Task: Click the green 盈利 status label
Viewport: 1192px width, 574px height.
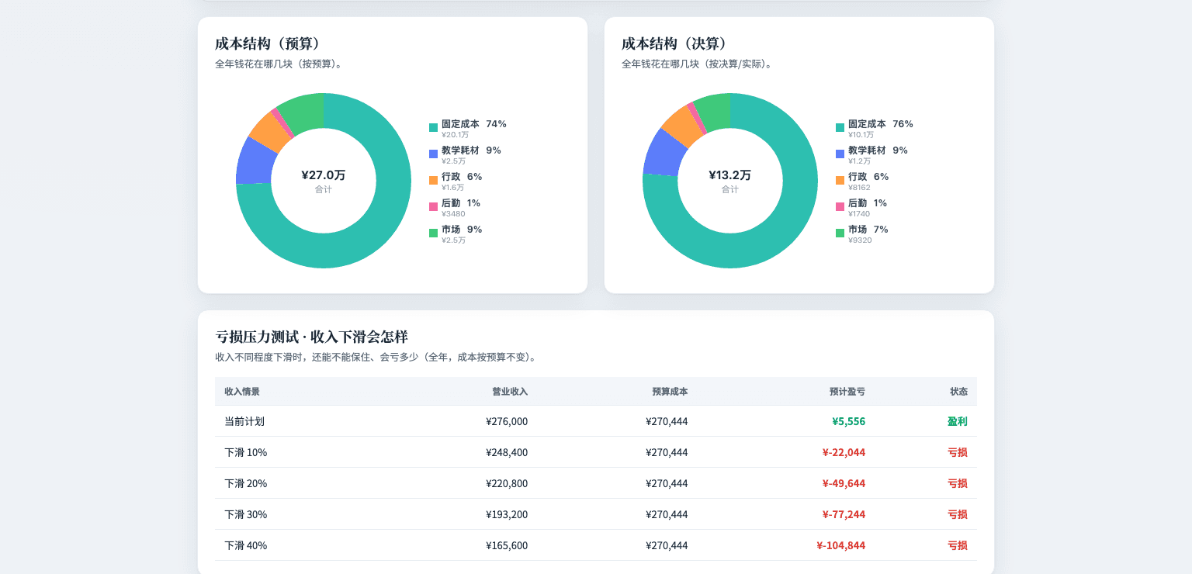Action: coord(958,421)
